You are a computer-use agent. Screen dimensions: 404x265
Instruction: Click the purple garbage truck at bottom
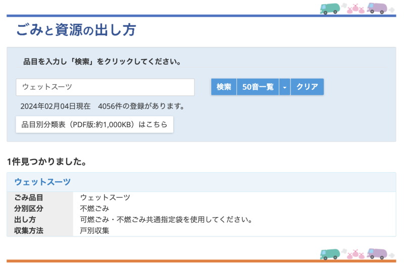point(378,253)
